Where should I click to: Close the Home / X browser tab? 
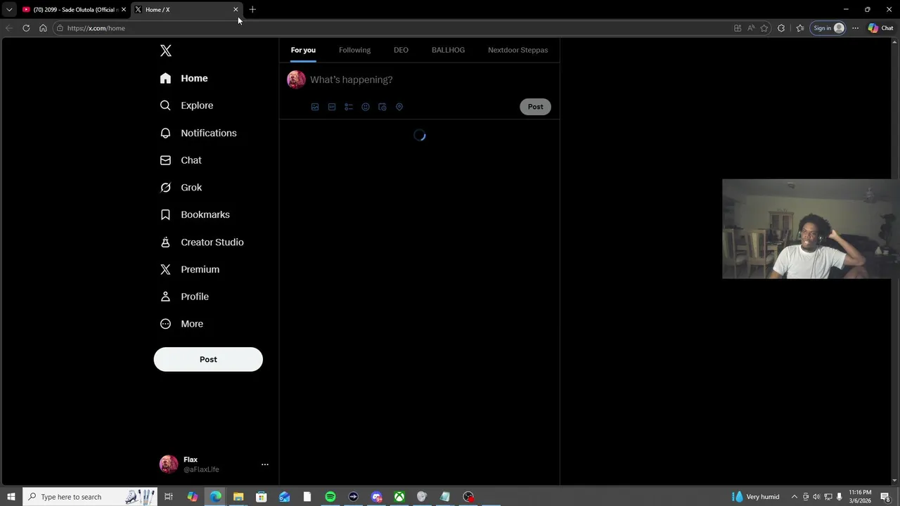(236, 10)
